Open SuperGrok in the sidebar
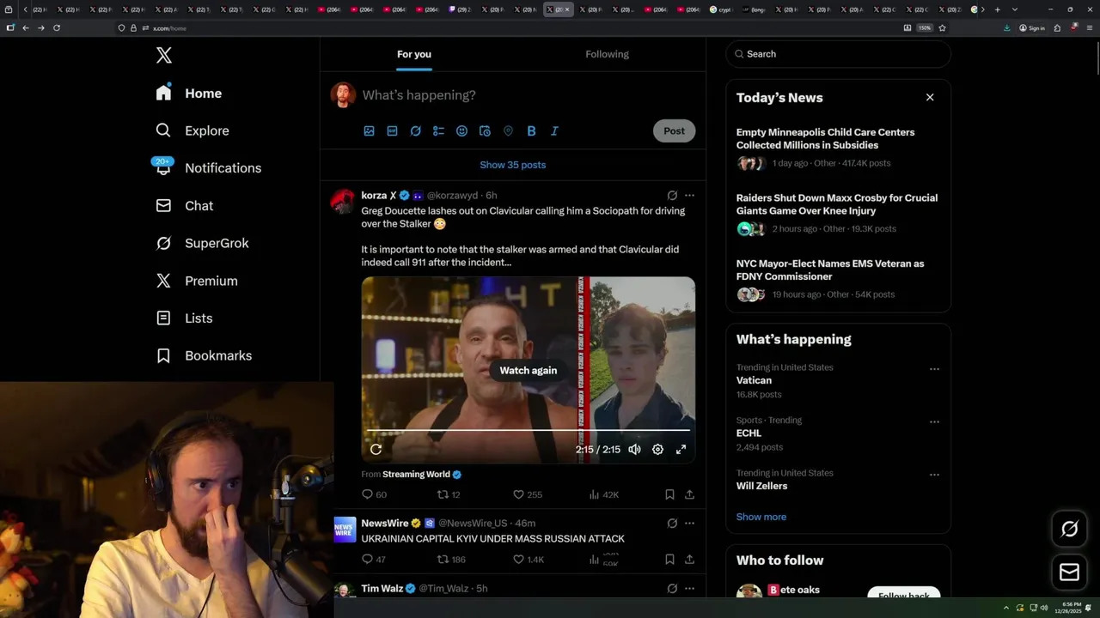The height and width of the screenshot is (618, 1100). pos(202,243)
